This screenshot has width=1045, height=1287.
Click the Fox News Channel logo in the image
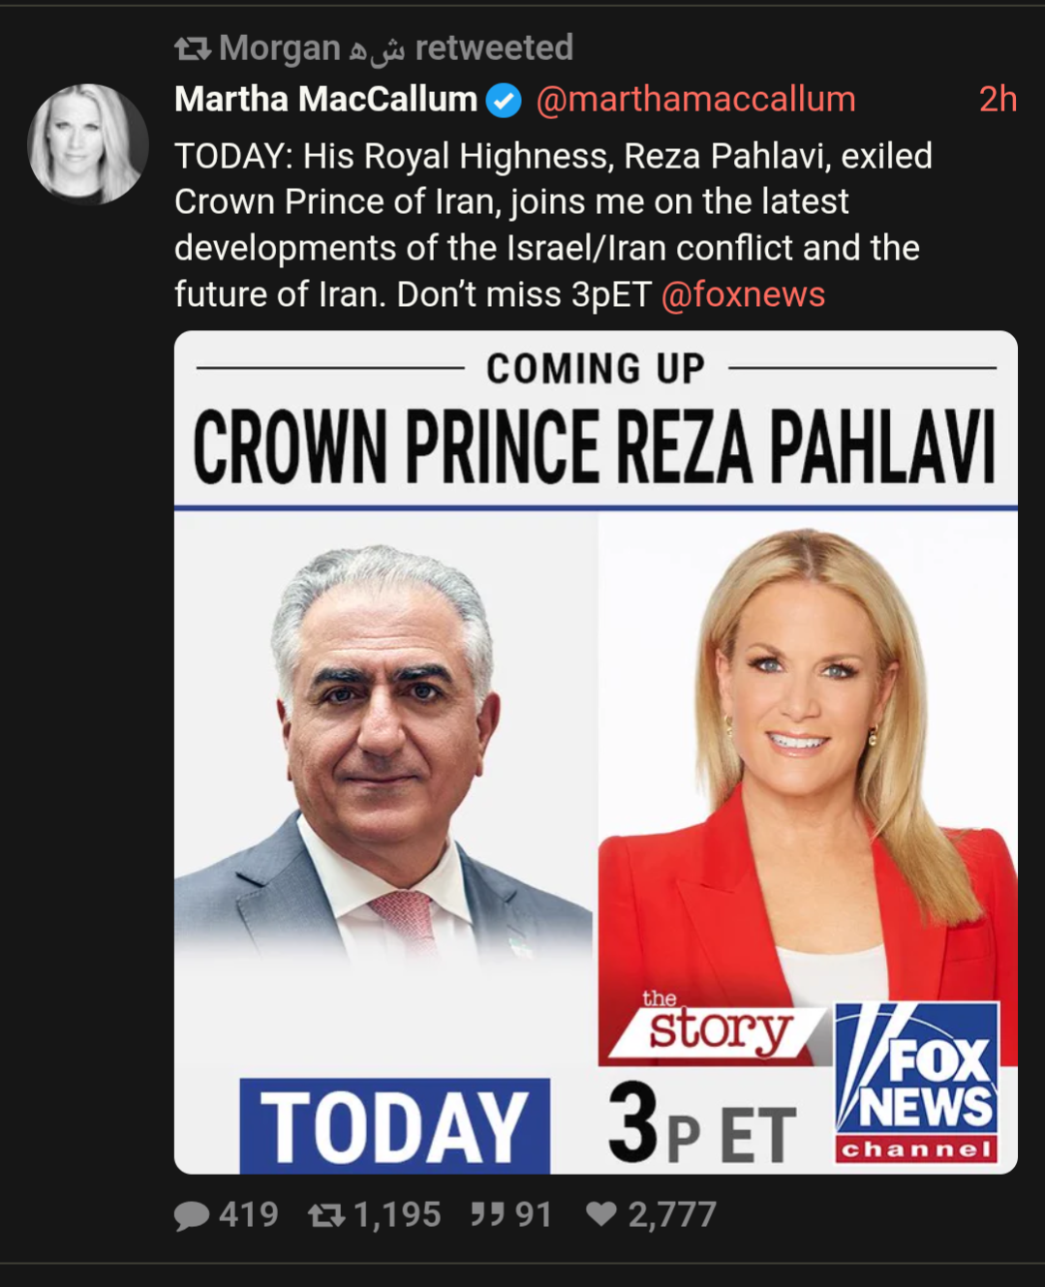pos(916,1082)
